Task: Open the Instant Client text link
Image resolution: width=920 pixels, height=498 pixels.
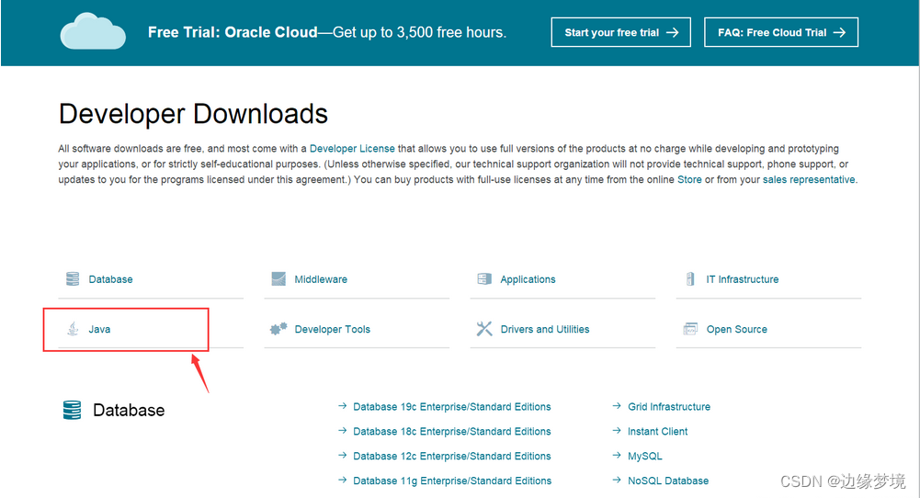Action: [x=658, y=431]
